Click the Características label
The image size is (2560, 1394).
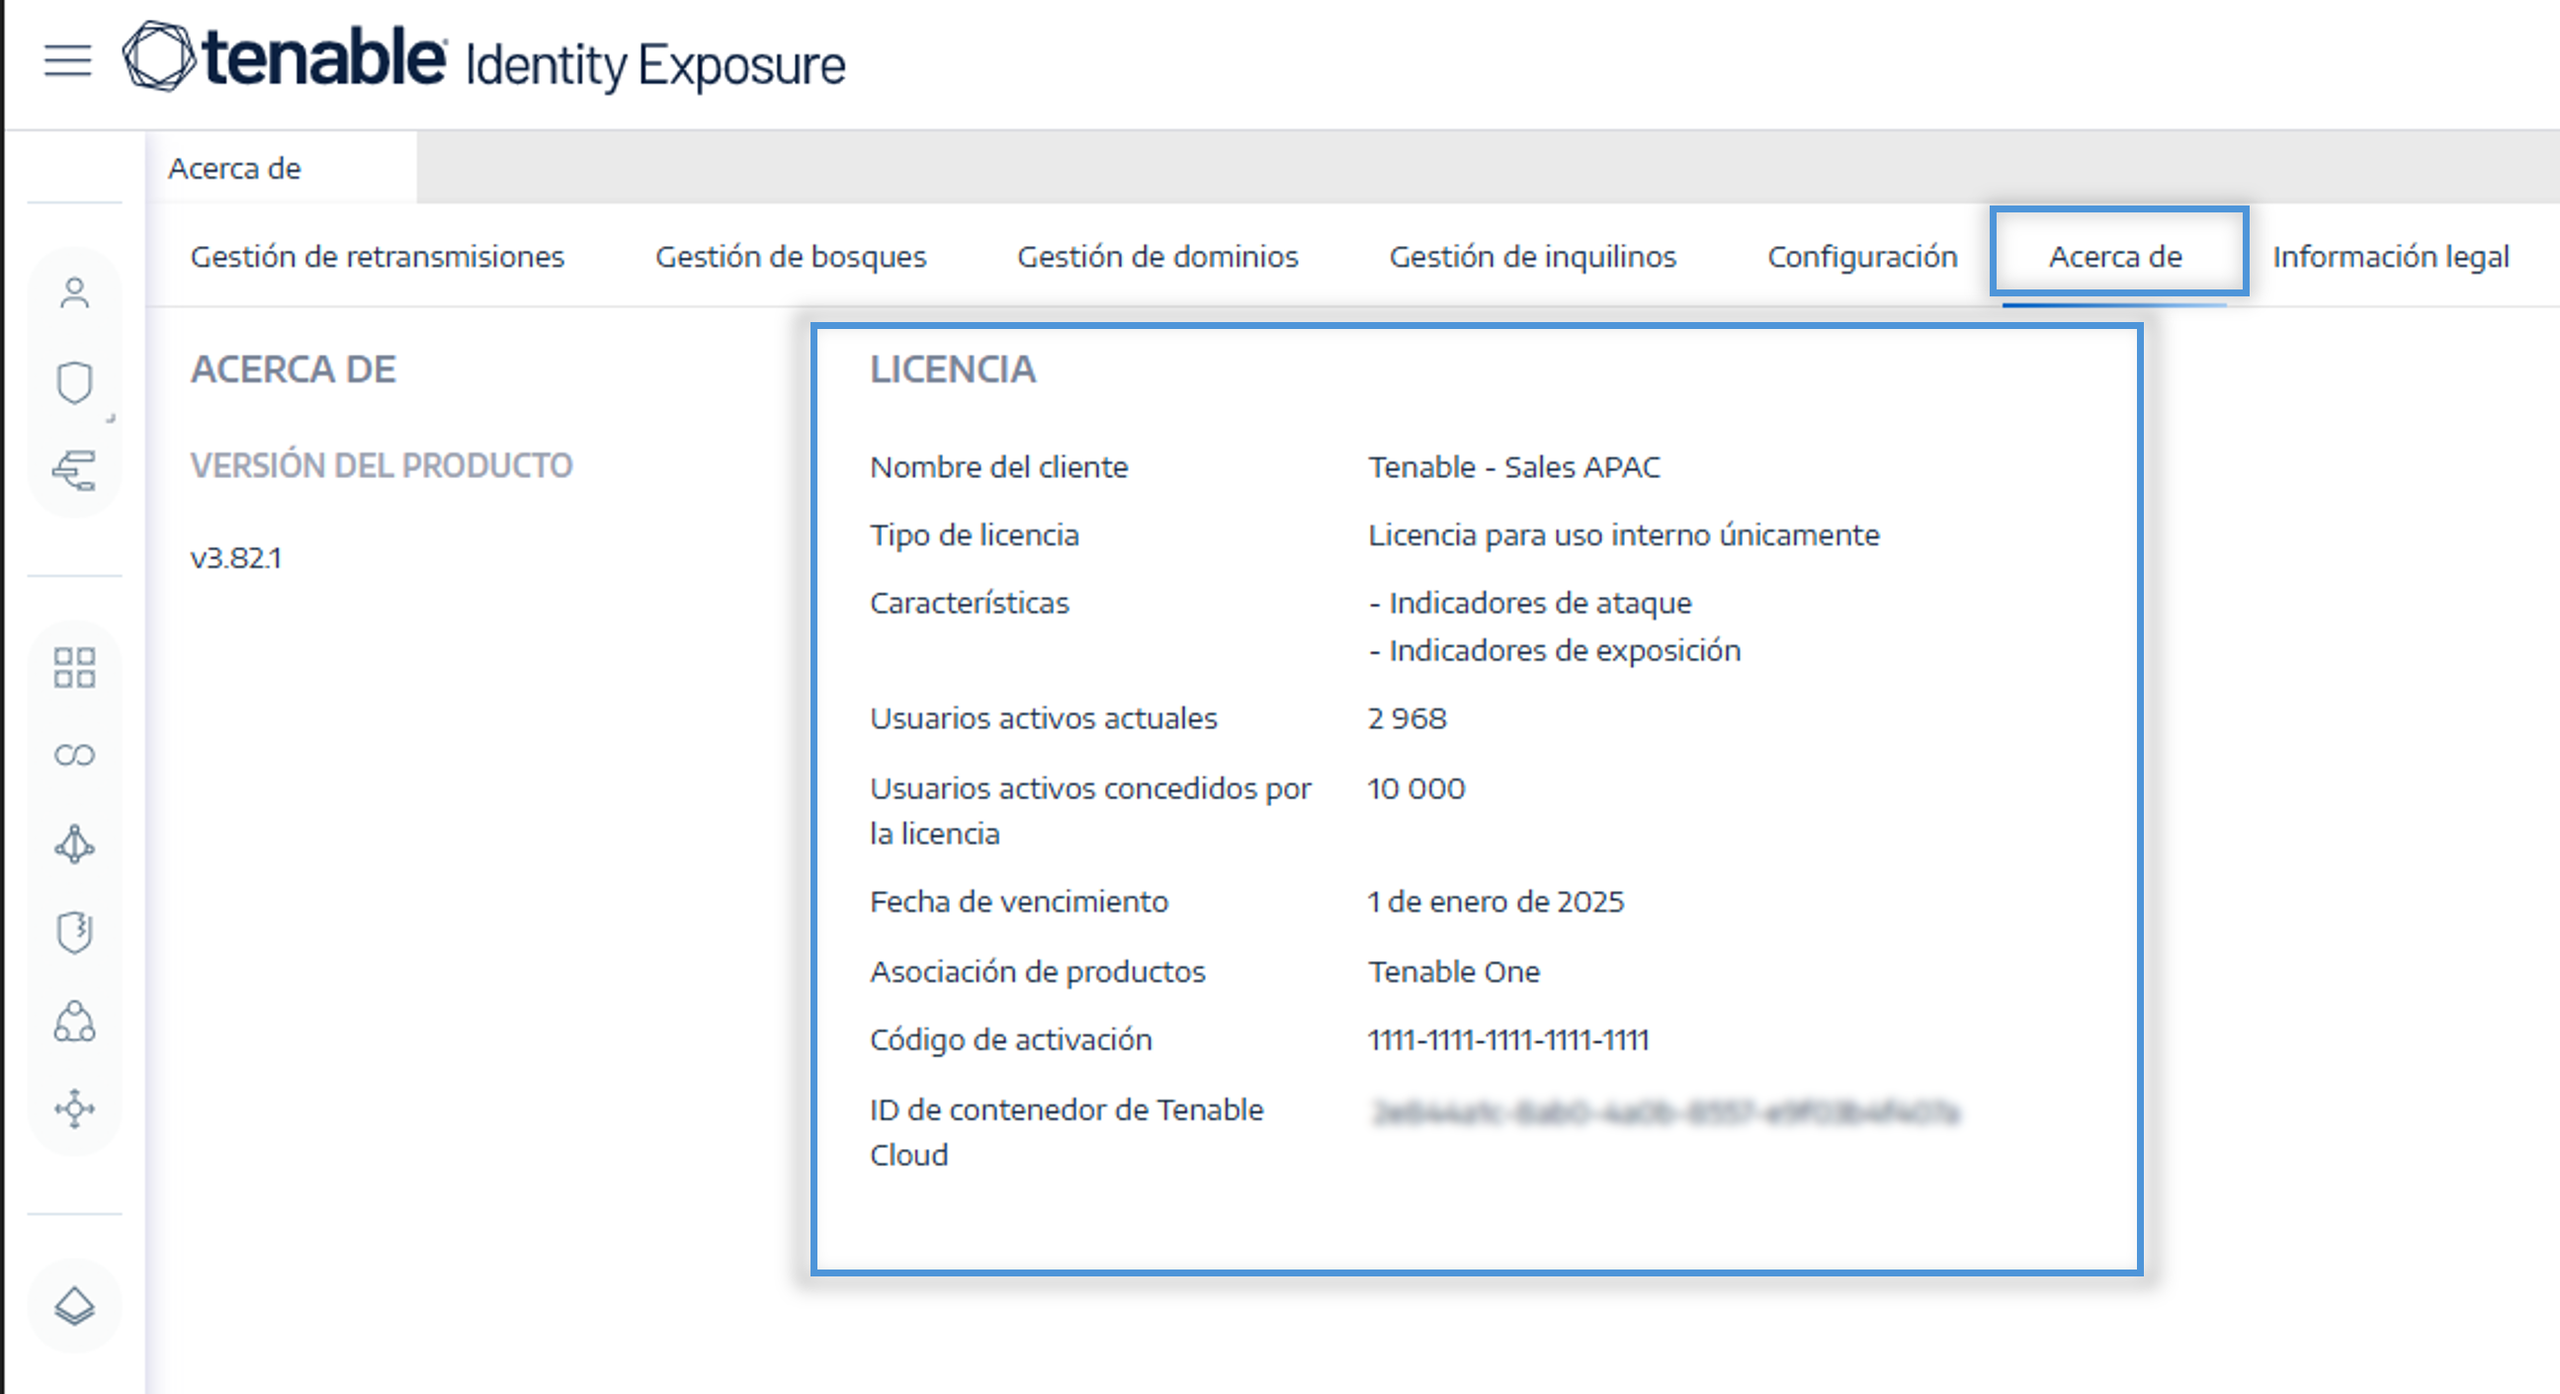coord(969,602)
